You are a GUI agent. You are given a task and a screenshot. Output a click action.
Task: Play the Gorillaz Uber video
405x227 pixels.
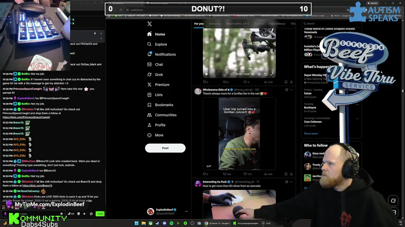(239, 134)
